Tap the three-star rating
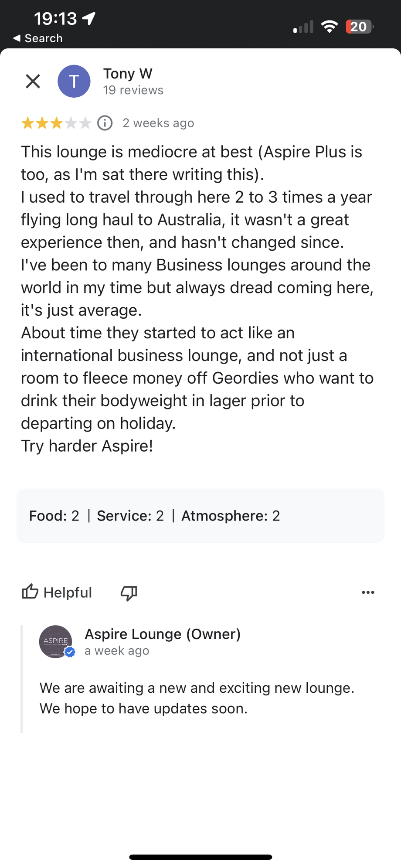This screenshot has height=868, width=401. click(x=56, y=123)
